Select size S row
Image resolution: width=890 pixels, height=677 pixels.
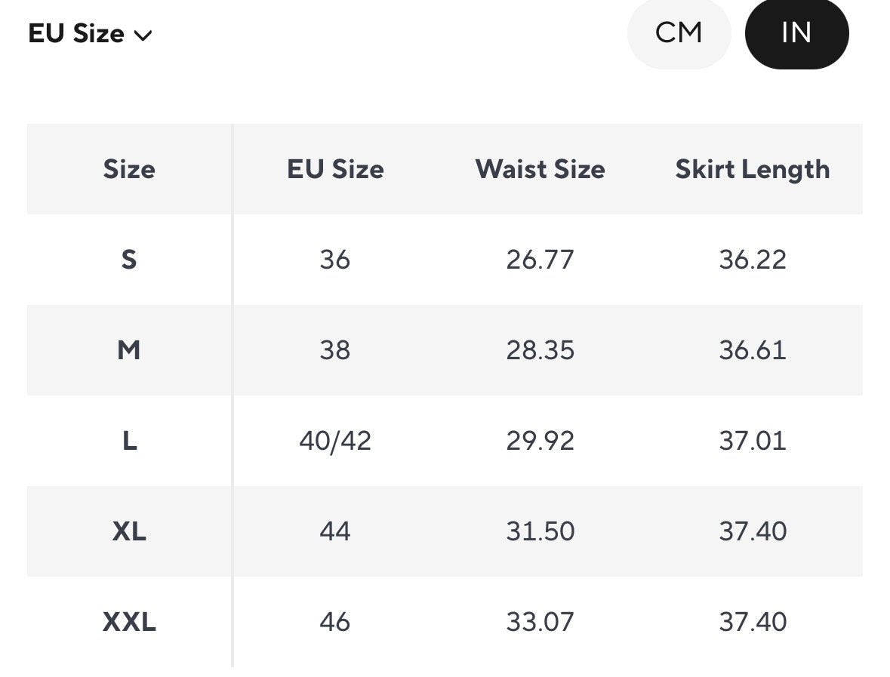tap(128, 259)
